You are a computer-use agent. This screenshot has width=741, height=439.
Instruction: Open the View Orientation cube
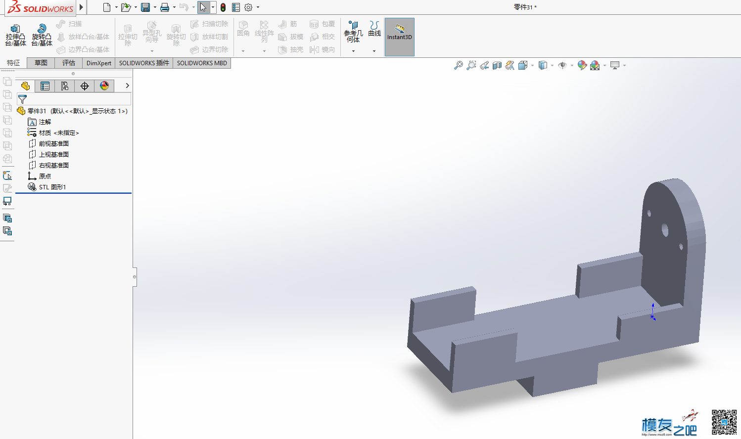[523, 65]
